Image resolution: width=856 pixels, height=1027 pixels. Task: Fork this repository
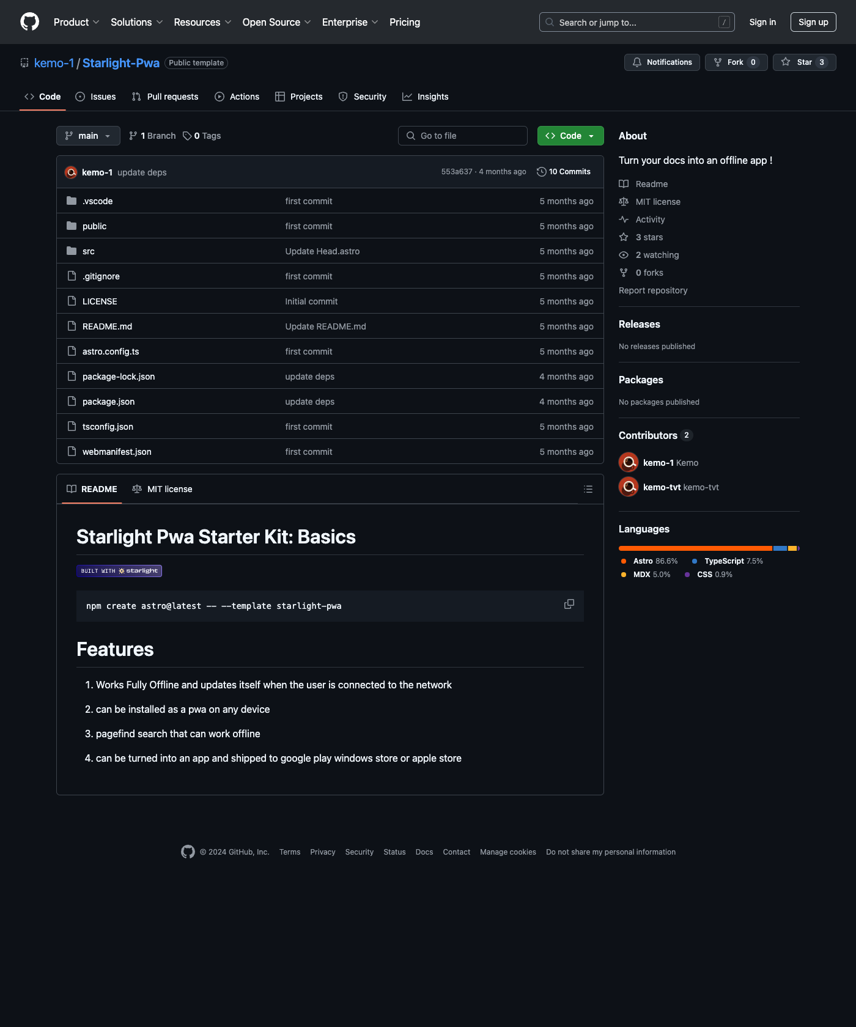[736, 62]
